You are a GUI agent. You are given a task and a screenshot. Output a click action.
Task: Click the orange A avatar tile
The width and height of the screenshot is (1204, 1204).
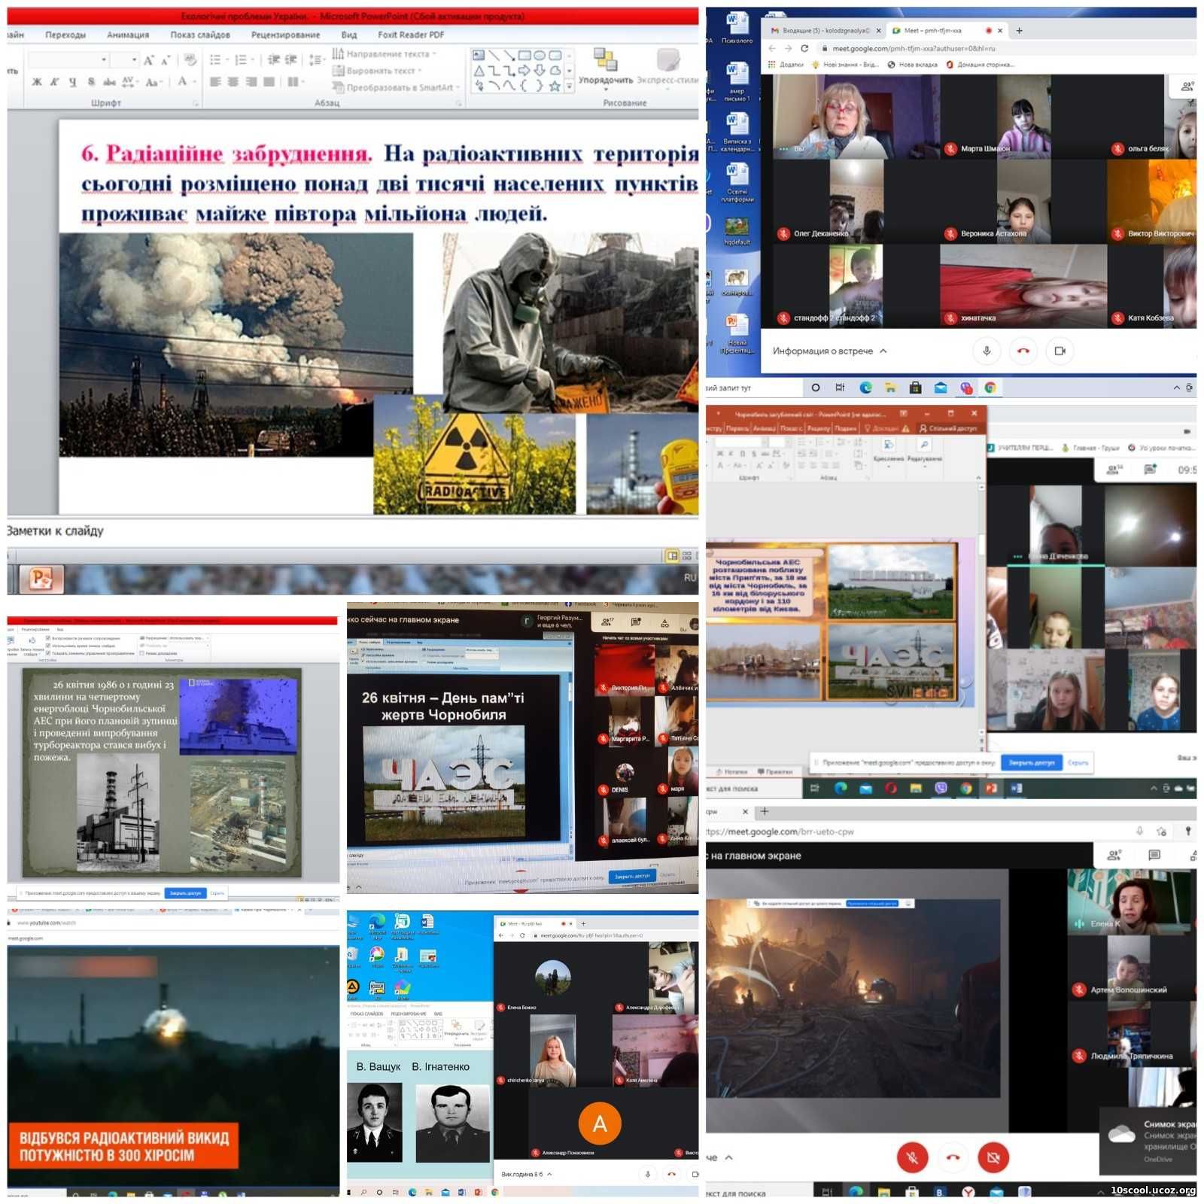coord(599,1123)
